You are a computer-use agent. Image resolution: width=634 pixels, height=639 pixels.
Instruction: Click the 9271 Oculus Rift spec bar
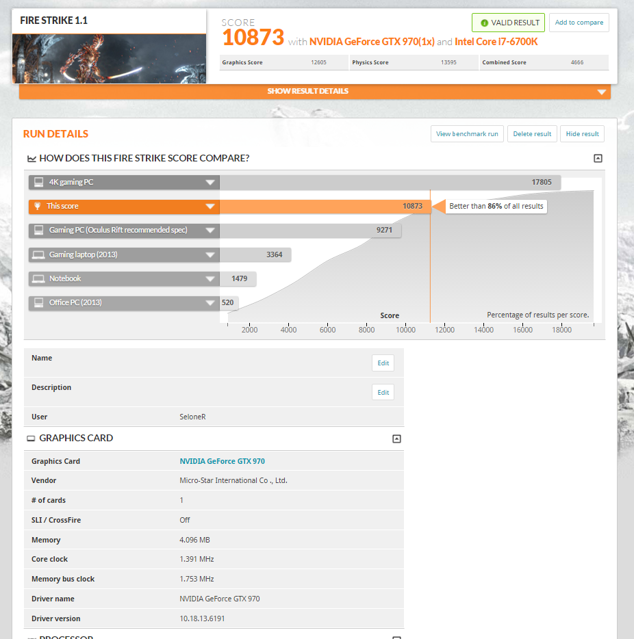tap(310, 231)
